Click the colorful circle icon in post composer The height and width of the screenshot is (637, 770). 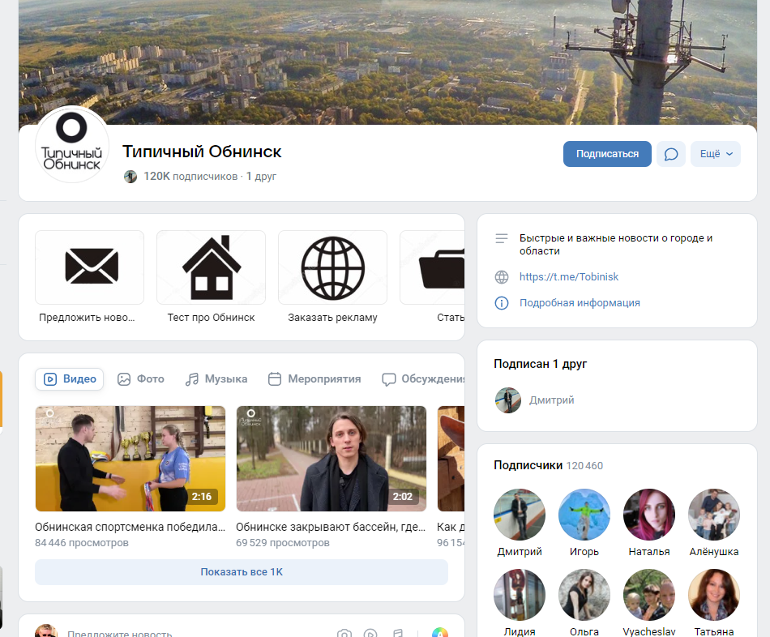[x=440, y=633]
